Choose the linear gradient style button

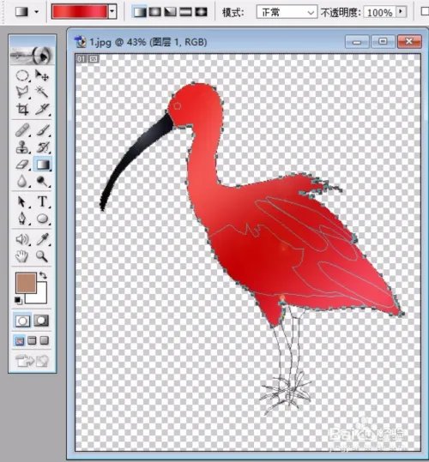(140, 12)
